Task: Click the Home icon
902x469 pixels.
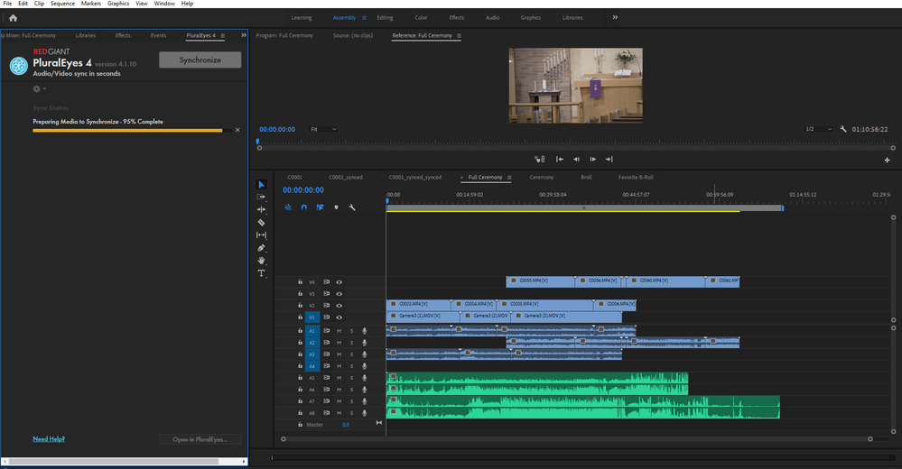Action: pyautogui.click(x=13, y=17)
